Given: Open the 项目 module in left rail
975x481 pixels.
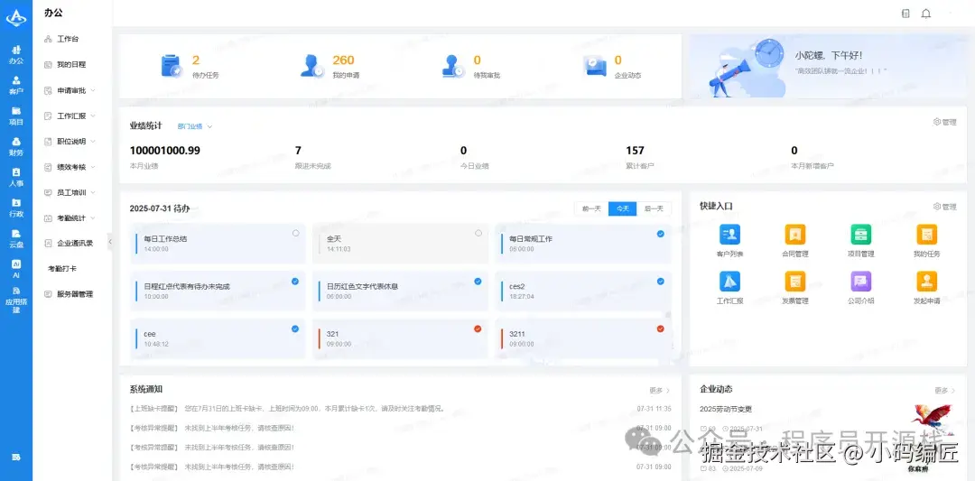Looking at the screenshot, I should point(16,116).
